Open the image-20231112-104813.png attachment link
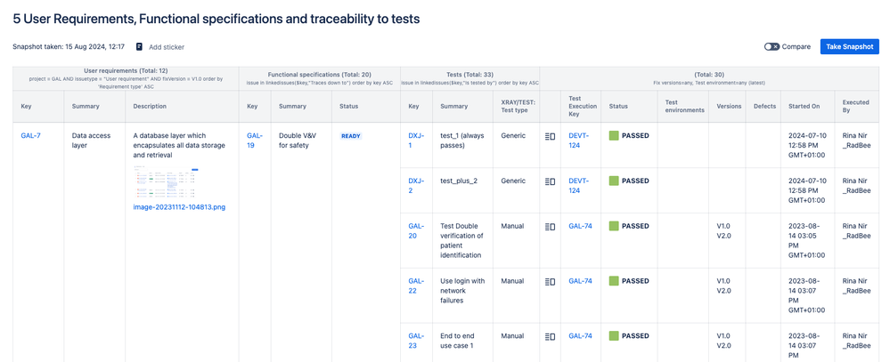Image resolution: width=890 pixels, height=362 pixels. [x=179, y=207]
